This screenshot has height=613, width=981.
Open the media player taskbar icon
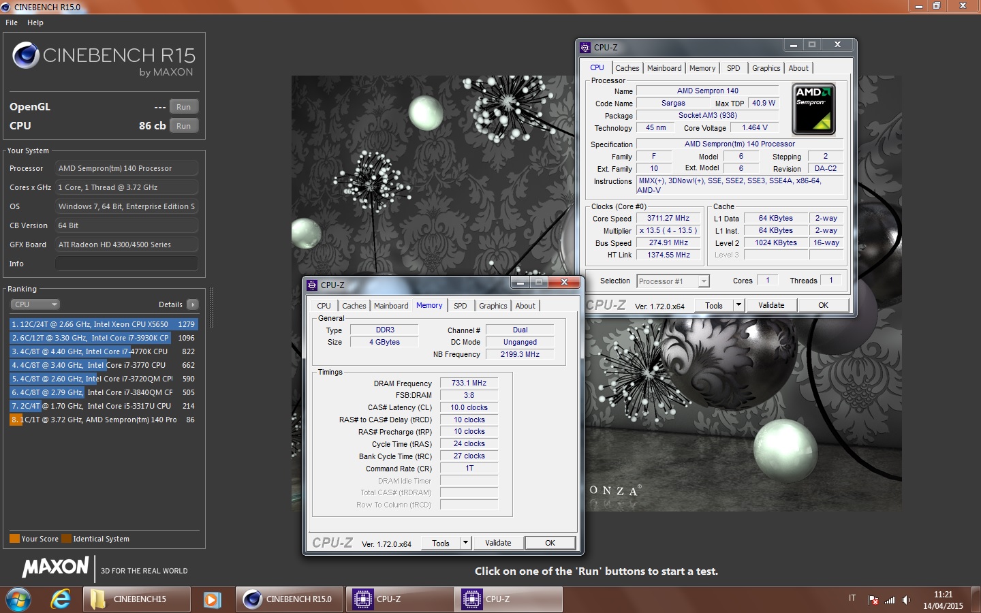212,599
